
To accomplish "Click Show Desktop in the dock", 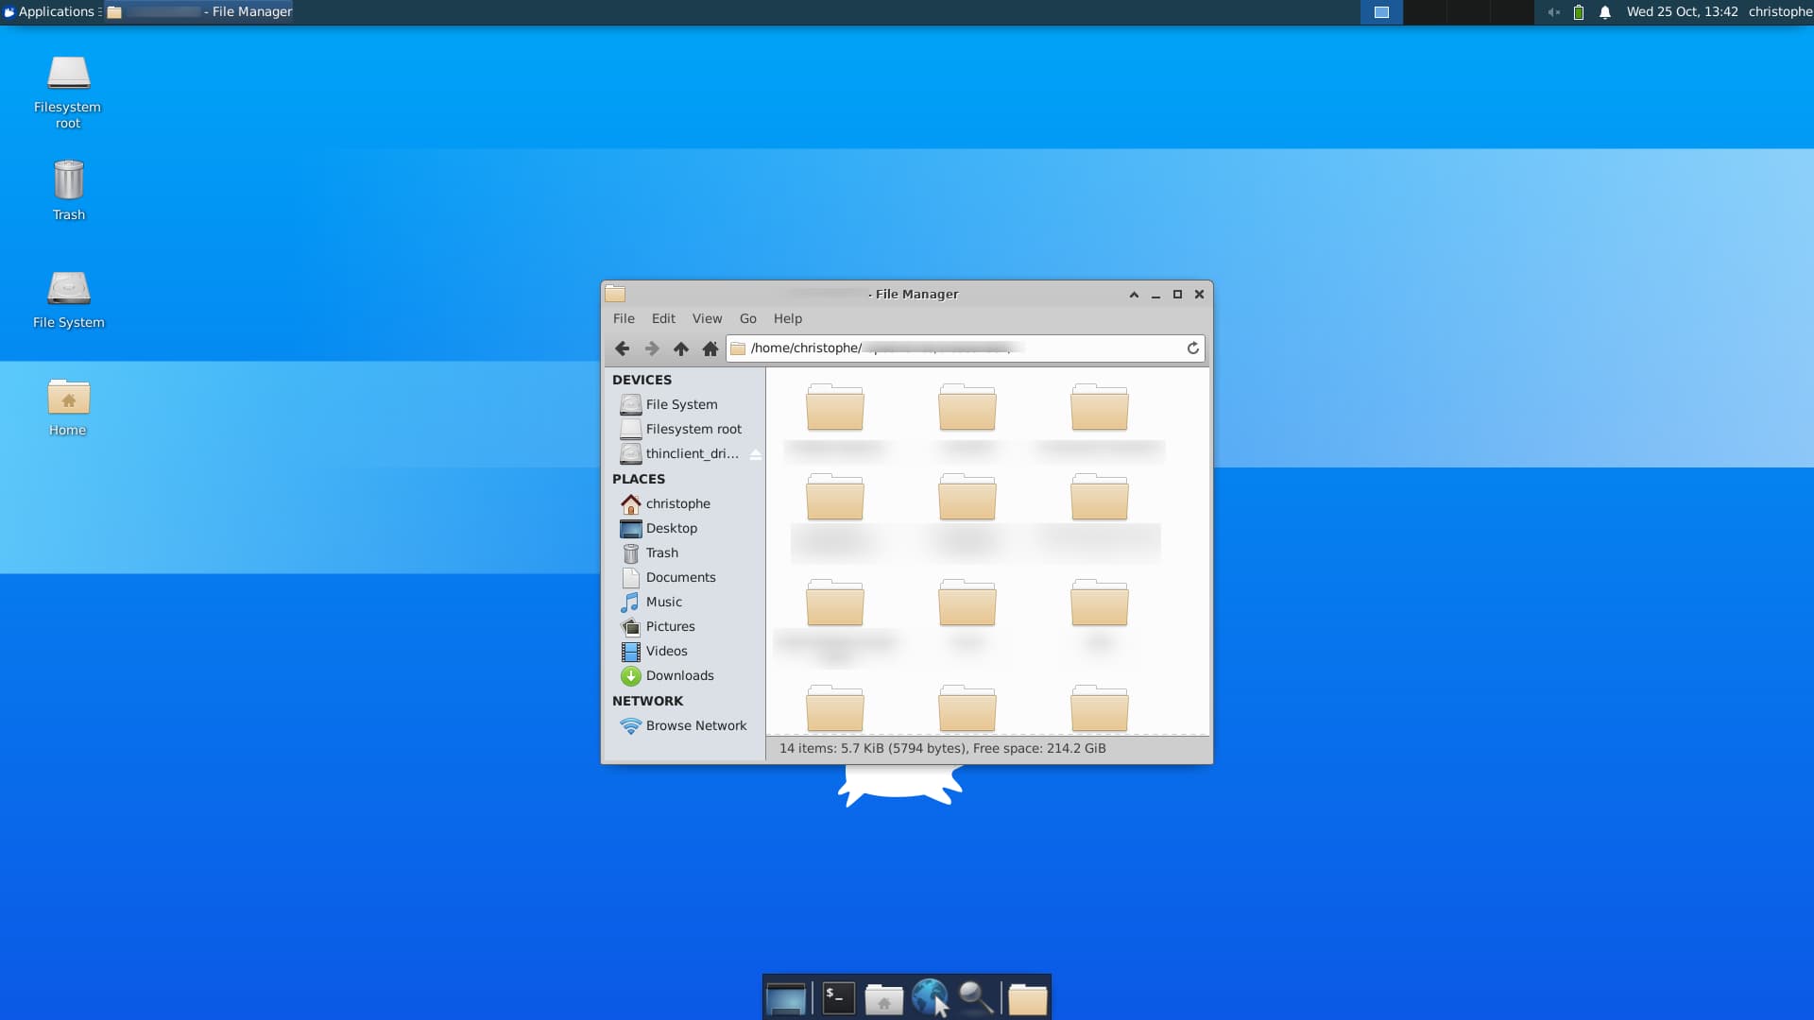I will tap(786, 998).
